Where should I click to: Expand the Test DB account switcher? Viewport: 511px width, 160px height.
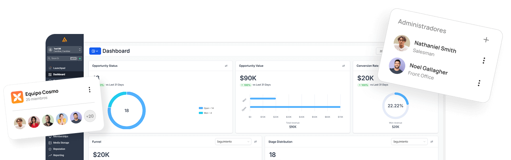[x=64, y=50]
